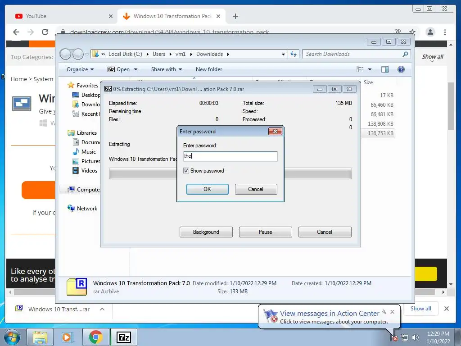Open the volume control in tray
The image size is (461, 346).
tap(415, 338)
